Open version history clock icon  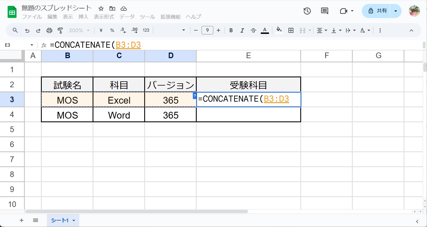[307, 11]
